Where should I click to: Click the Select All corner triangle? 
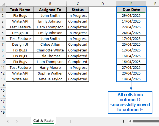tap(4, 4)
